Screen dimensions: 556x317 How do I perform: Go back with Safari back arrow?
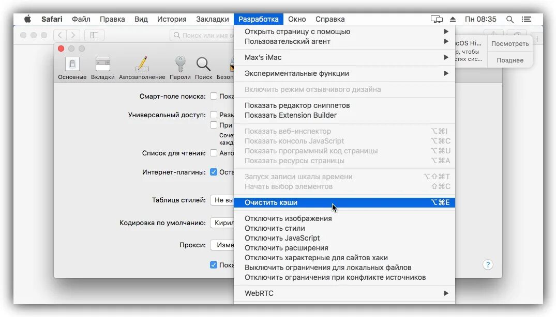[x=60, y=35]
